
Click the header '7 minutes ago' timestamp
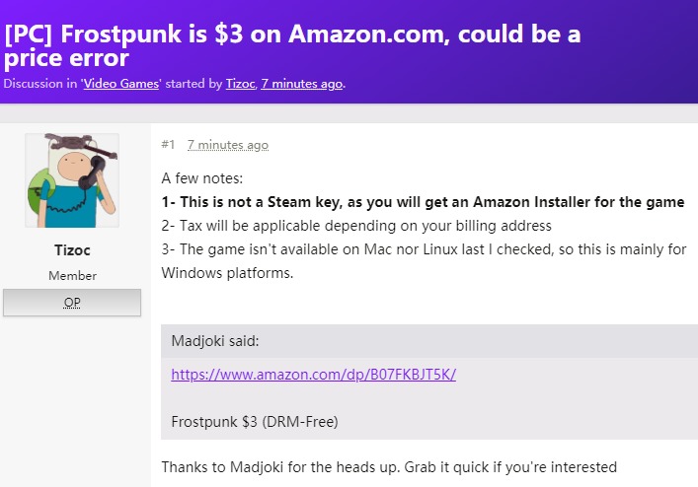tap(302, 84)
